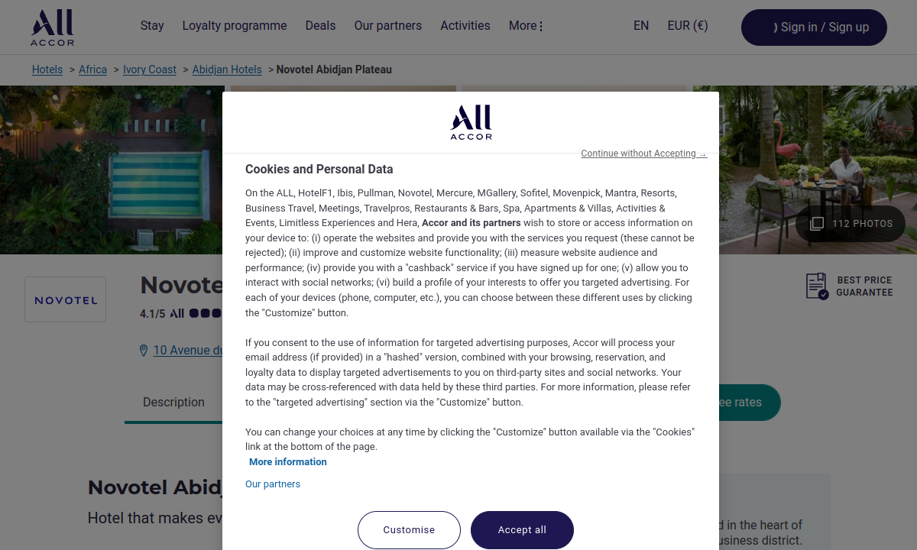Click the ALL Accor logo in cookie dialog
This screenshot has height=550, width=917.
pos(471,122)
